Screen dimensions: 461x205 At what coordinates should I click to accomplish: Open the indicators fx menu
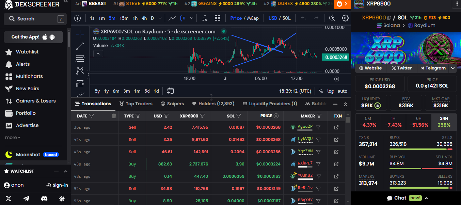point(205,18)
